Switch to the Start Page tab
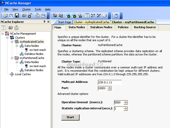This screenshot has width=170, height=128. point(64,22)
